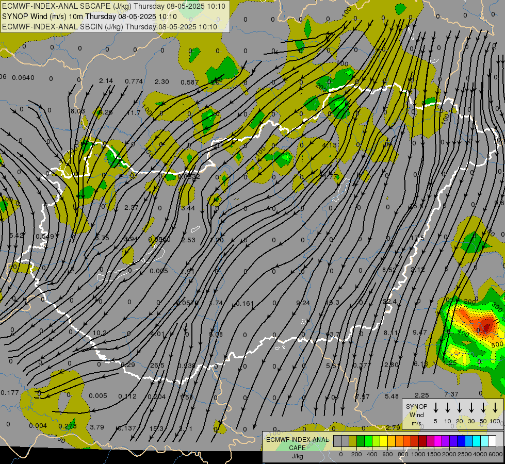
Task: Pick the cyan swatch right of sky blue
Action: click(476, 441)
